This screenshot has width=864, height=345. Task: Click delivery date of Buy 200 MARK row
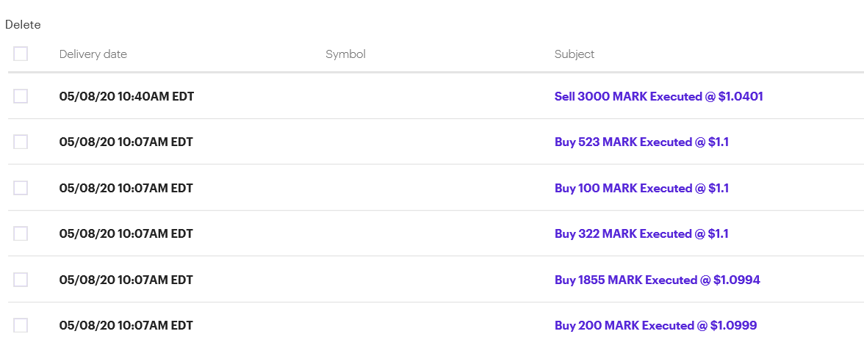click(126, 325)
